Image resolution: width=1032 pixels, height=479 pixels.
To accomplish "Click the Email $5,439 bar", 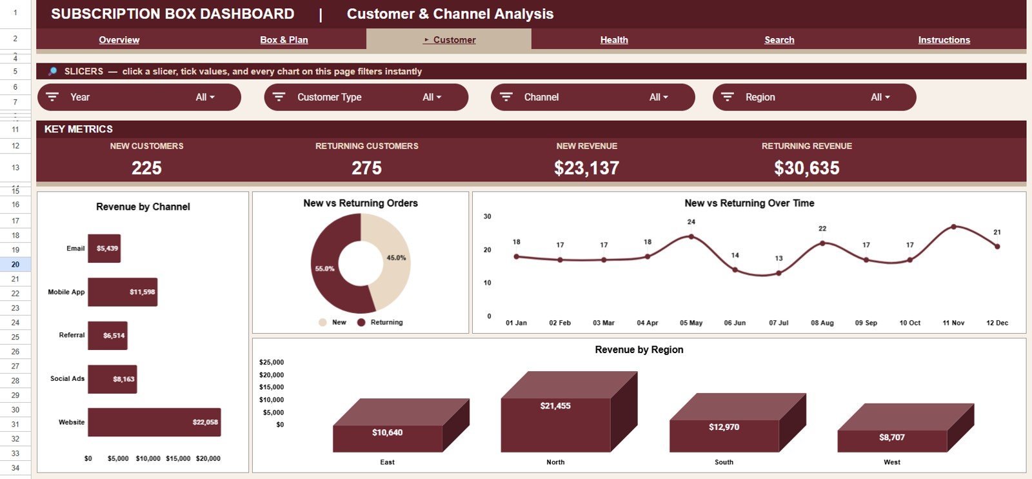I will click(104, 249).
